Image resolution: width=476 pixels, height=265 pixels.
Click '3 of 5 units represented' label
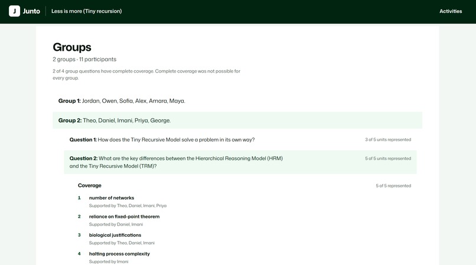388,140
